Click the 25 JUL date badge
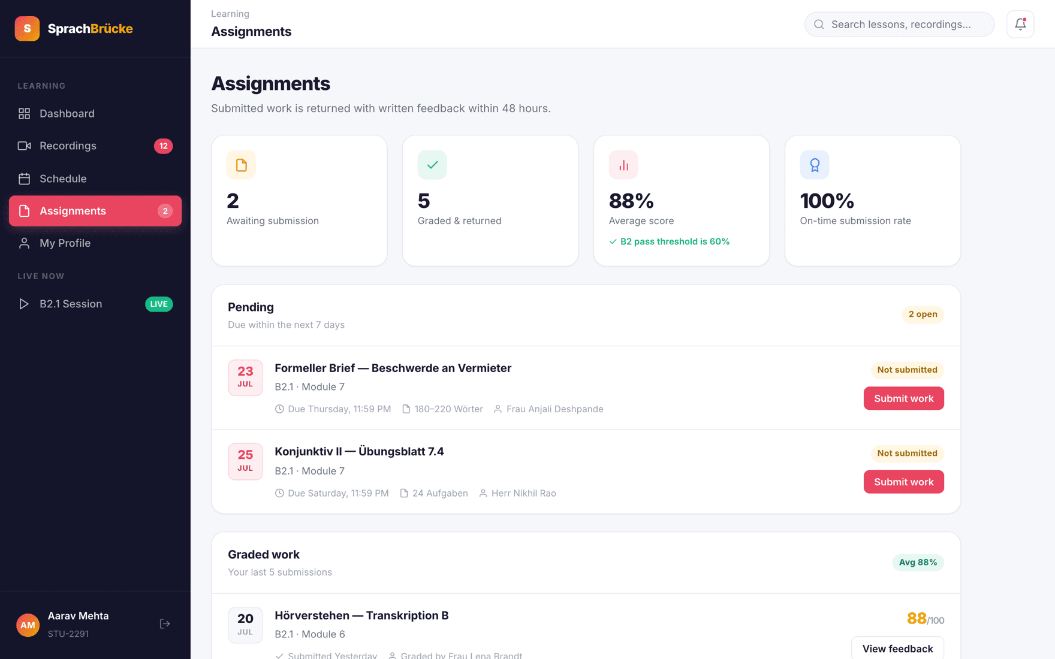Viewport: 1055px width, 659px height. pyautogui.click(x=245, y=461)
